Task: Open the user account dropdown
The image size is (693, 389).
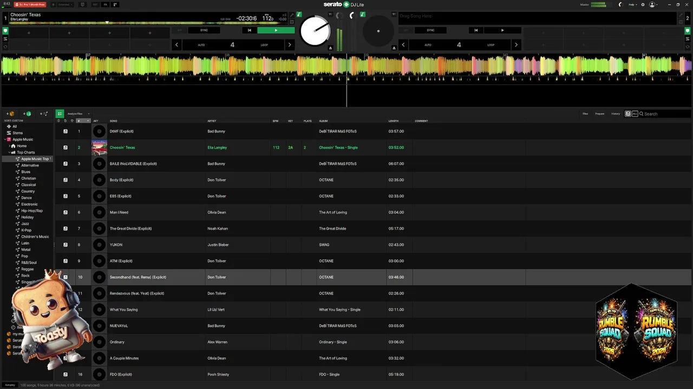Action: coord(653,4)
